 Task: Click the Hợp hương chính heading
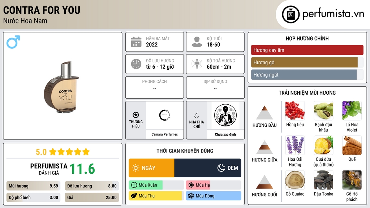[x=307, y=38]
